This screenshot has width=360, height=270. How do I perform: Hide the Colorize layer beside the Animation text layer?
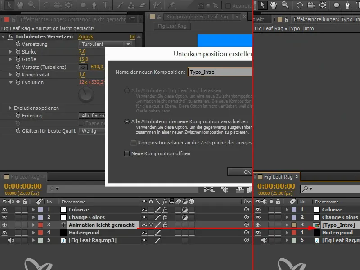4,209
